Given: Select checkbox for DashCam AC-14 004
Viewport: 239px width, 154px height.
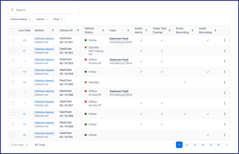Looking at the screenshot, I should [13, 72].
